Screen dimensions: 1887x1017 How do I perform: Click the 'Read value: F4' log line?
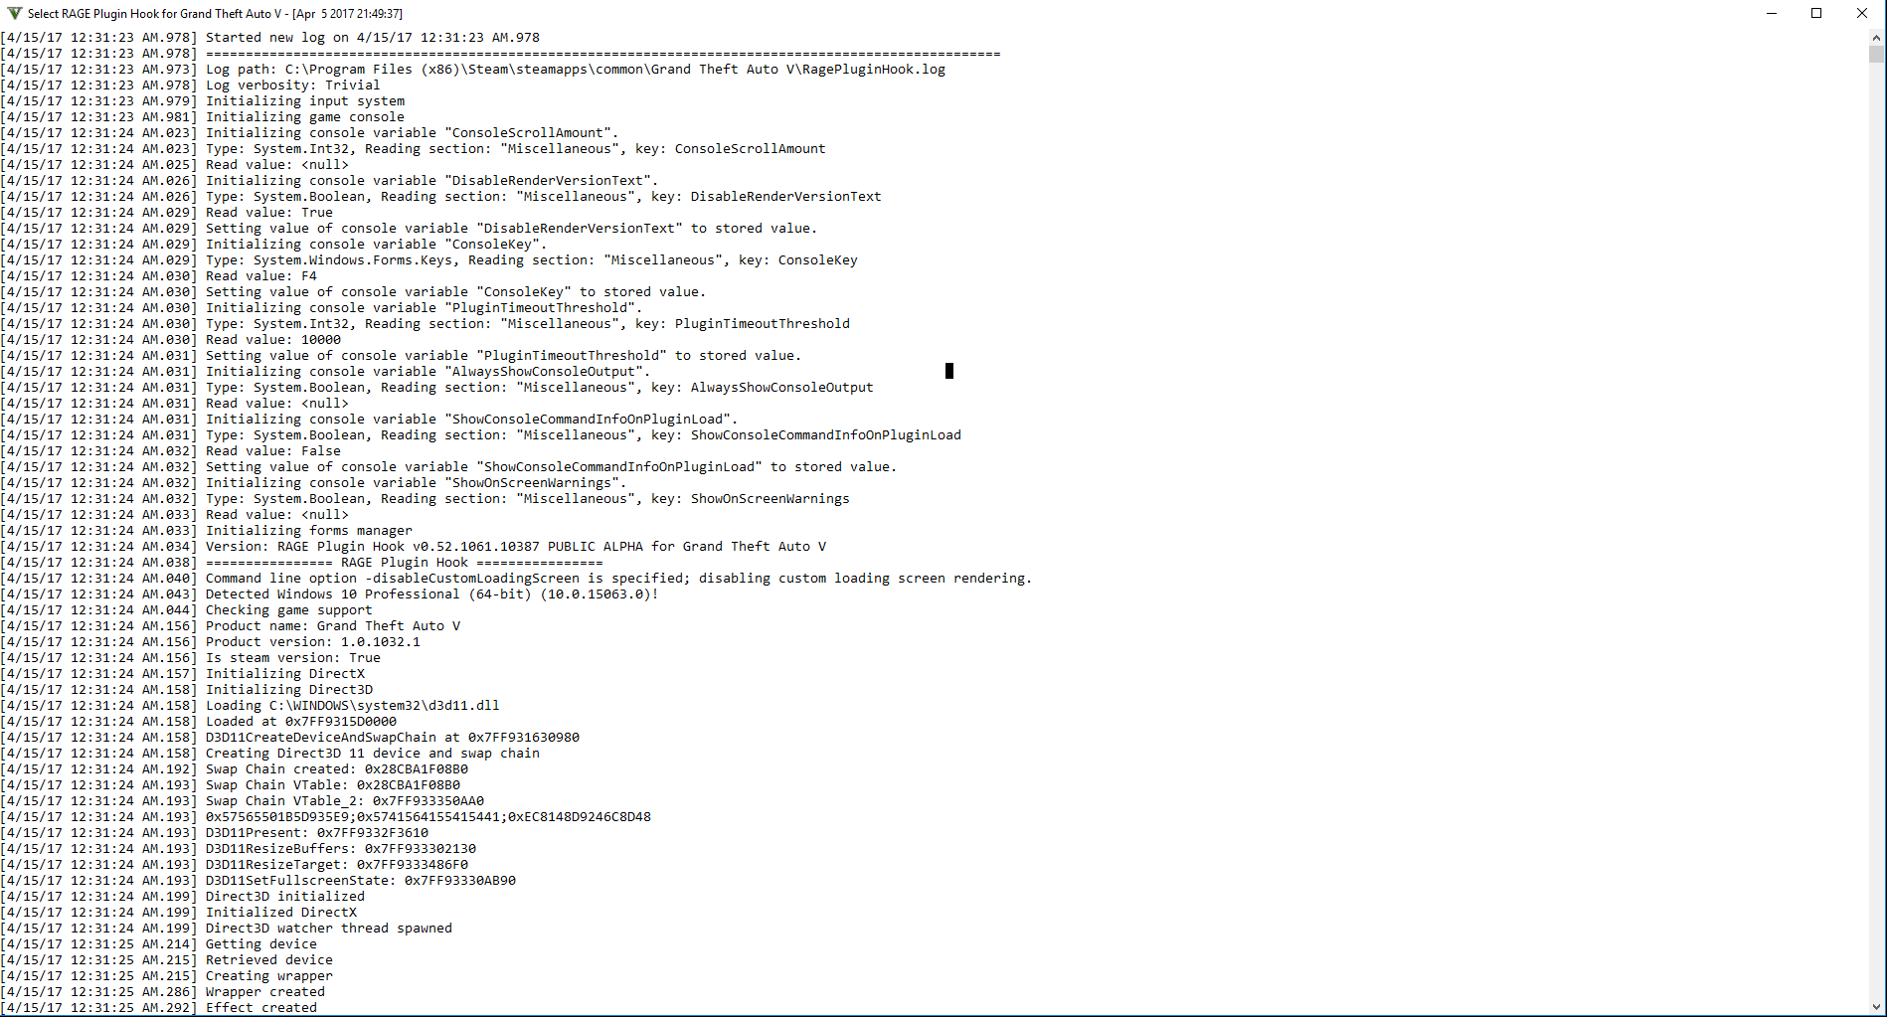coord(159,276)
